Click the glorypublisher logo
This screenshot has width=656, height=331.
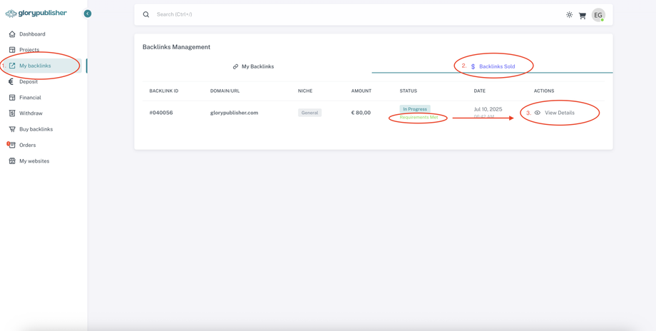point(36,13)
